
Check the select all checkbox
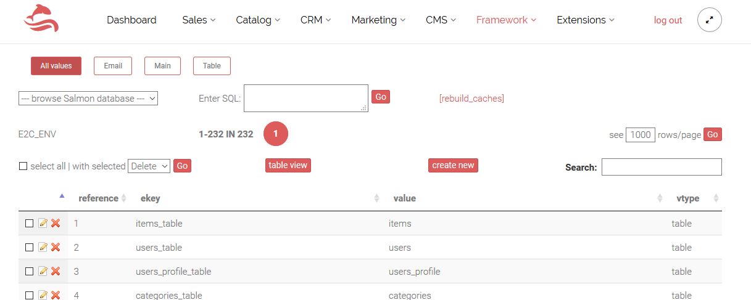coord(23,166)
